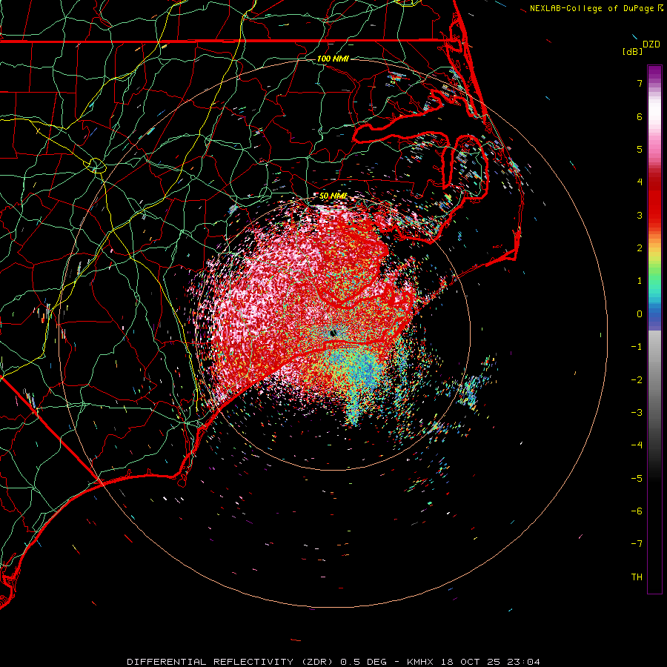Image resolution: width=667 pixels, height=667 pixels.
Task: Click the '0' value on colorbar
Action: pos(640,314)
